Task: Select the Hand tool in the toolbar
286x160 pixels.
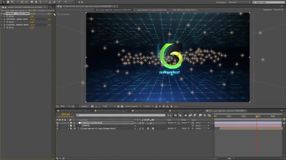Action: point(8,2)
